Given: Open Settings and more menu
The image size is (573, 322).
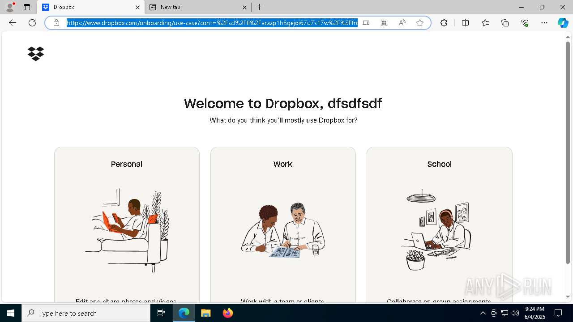Looking at the screenshot, I should [x=544, y=23].
